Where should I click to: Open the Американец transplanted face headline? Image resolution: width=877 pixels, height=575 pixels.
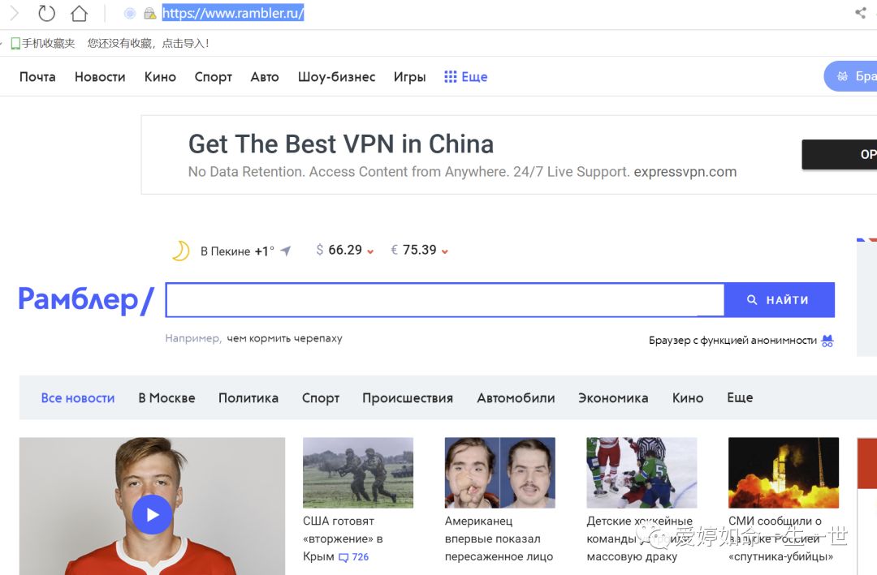[499, 539]
